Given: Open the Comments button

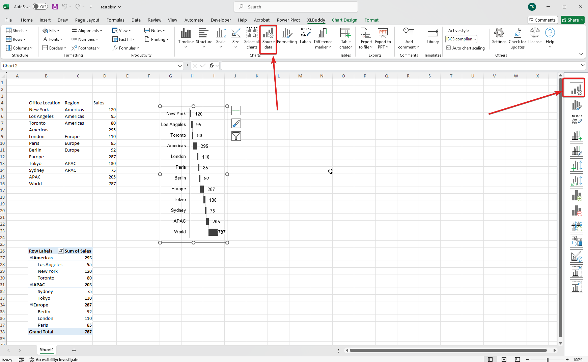Looking at the screenshot, I should [542, 20].
